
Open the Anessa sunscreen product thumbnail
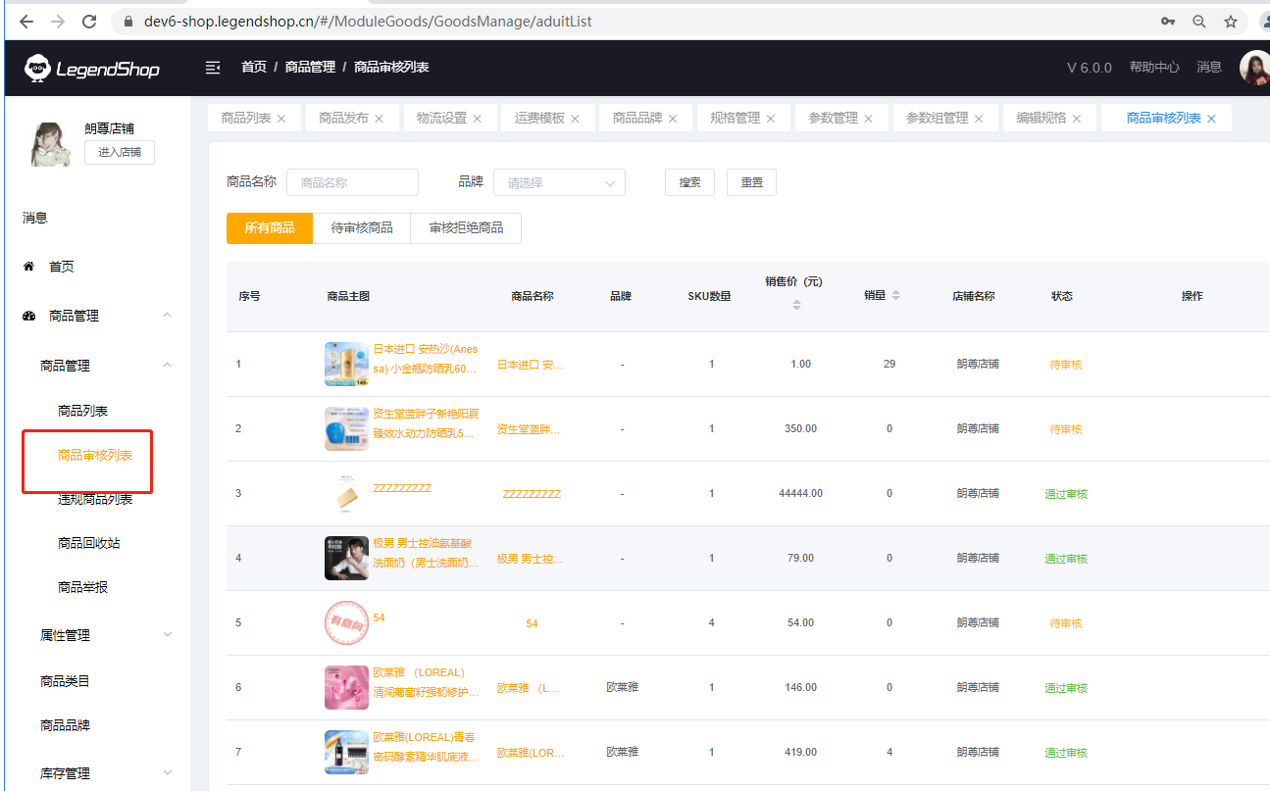pyautogui.click(x=346, y=364)
